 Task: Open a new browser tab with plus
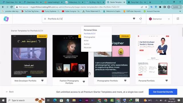tap(150, 2)
